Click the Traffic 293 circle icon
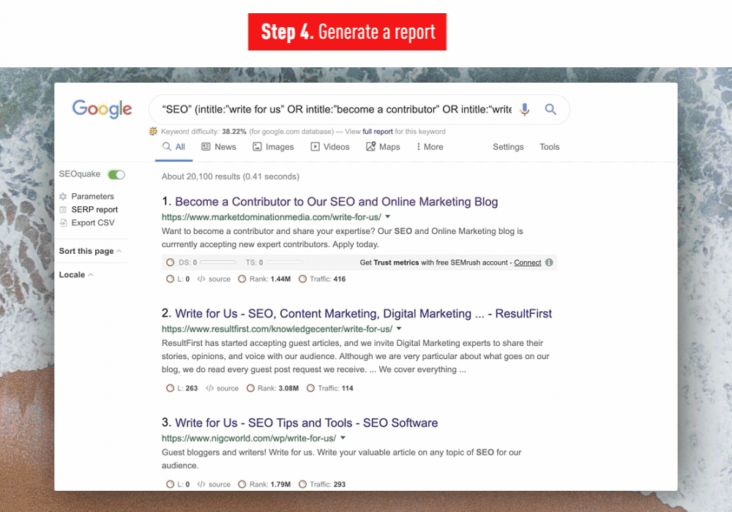 302,484
